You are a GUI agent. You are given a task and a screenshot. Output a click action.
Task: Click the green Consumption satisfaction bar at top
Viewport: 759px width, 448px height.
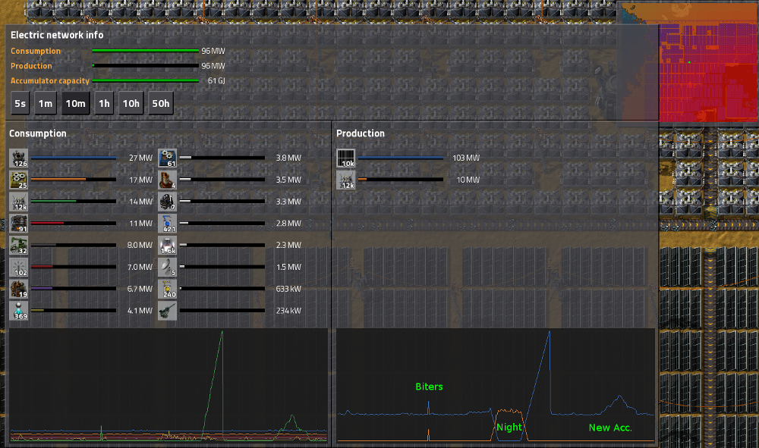(146, 51)
